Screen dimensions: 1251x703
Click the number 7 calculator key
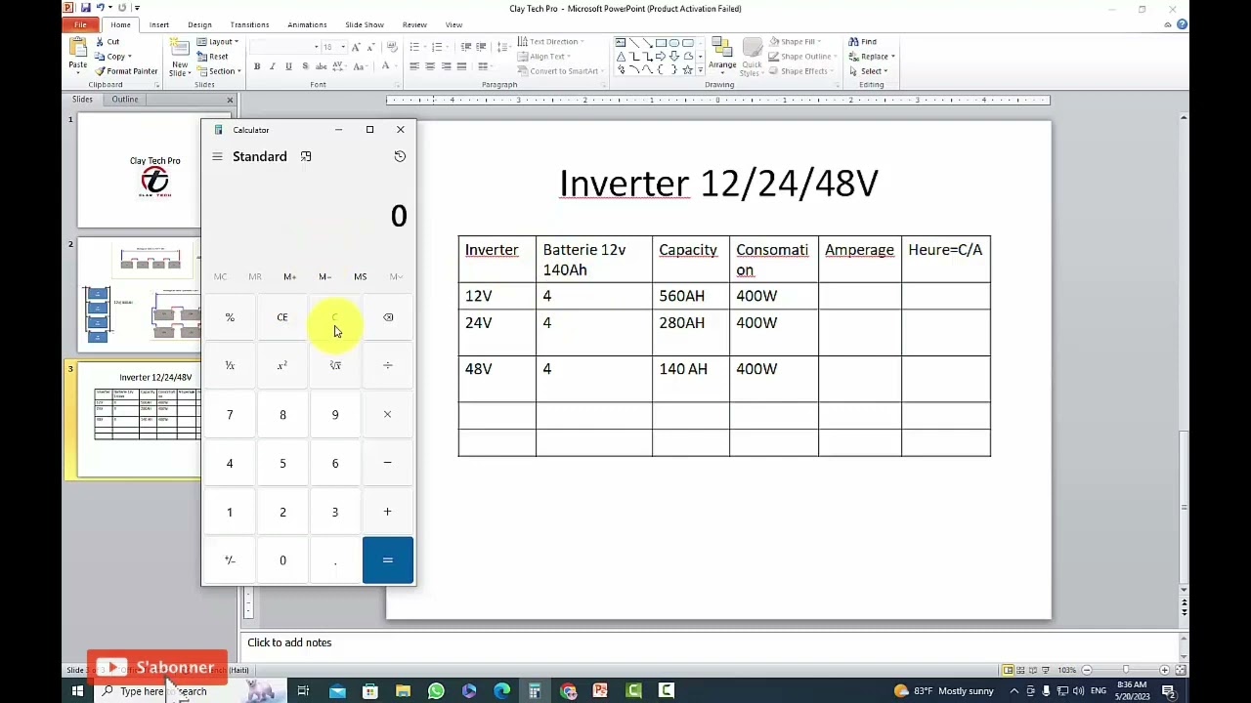[x=230, y=414]
